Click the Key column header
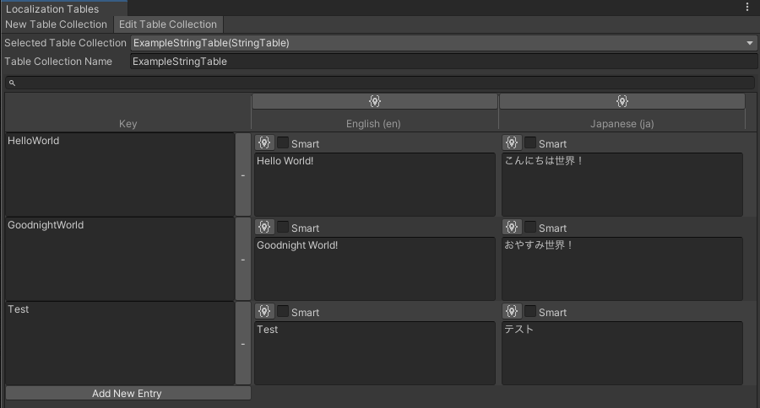 click(x=128, y=124)
